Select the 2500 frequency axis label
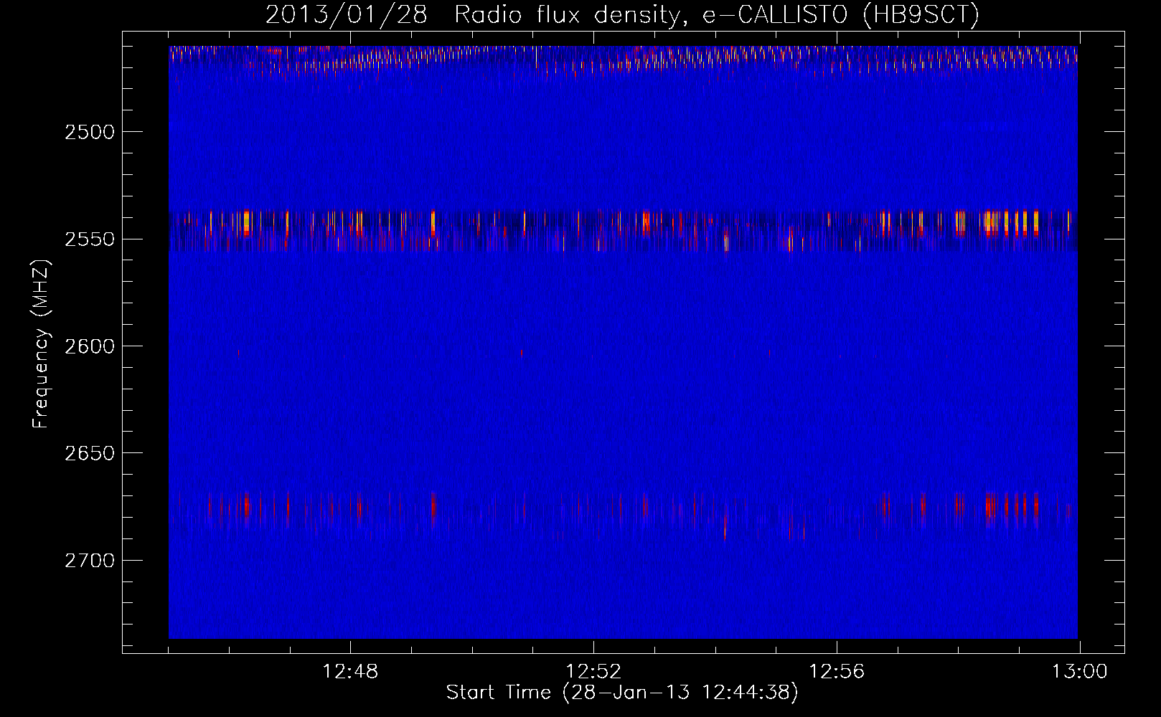 click(90, 132)
